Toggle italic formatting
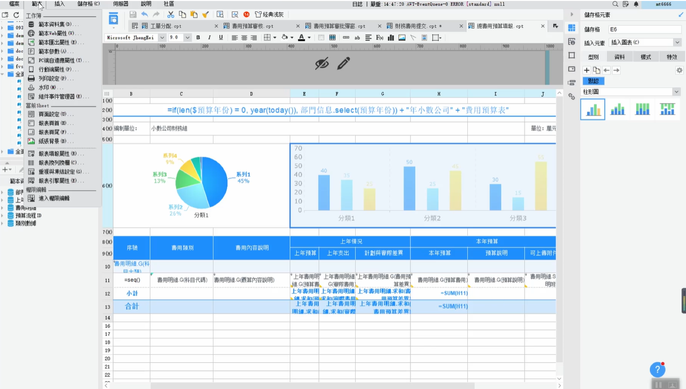The height and width of the screenshot is (389, 686). 209,37
